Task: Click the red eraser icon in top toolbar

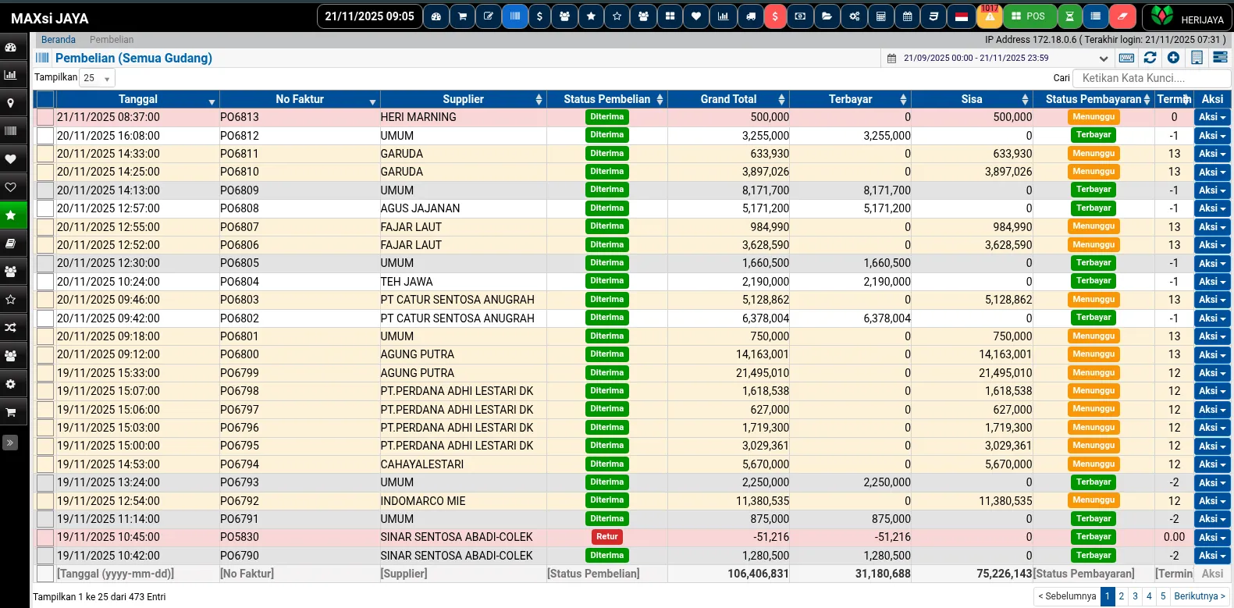Action: 1122,16
